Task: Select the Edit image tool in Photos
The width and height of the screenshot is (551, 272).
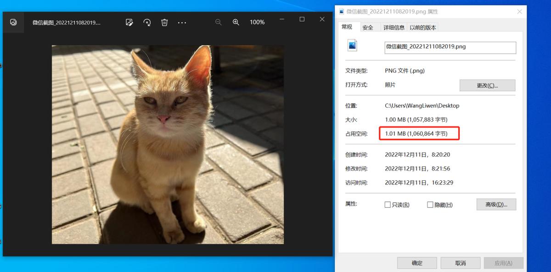Action: point(129,22)
